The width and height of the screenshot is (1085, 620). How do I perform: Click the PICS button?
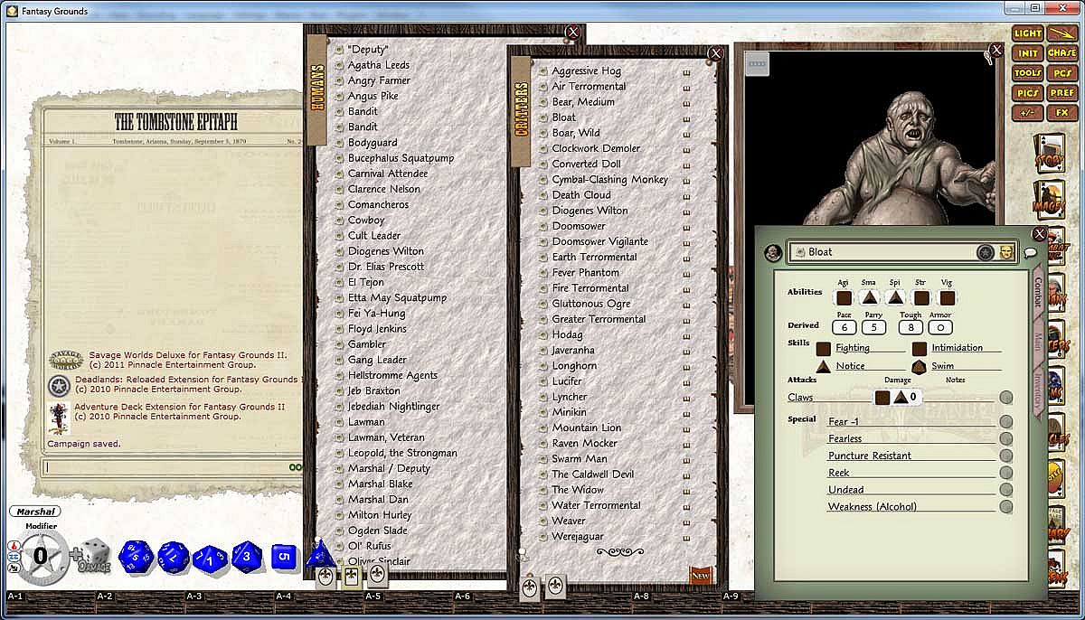coord(1028,93)
